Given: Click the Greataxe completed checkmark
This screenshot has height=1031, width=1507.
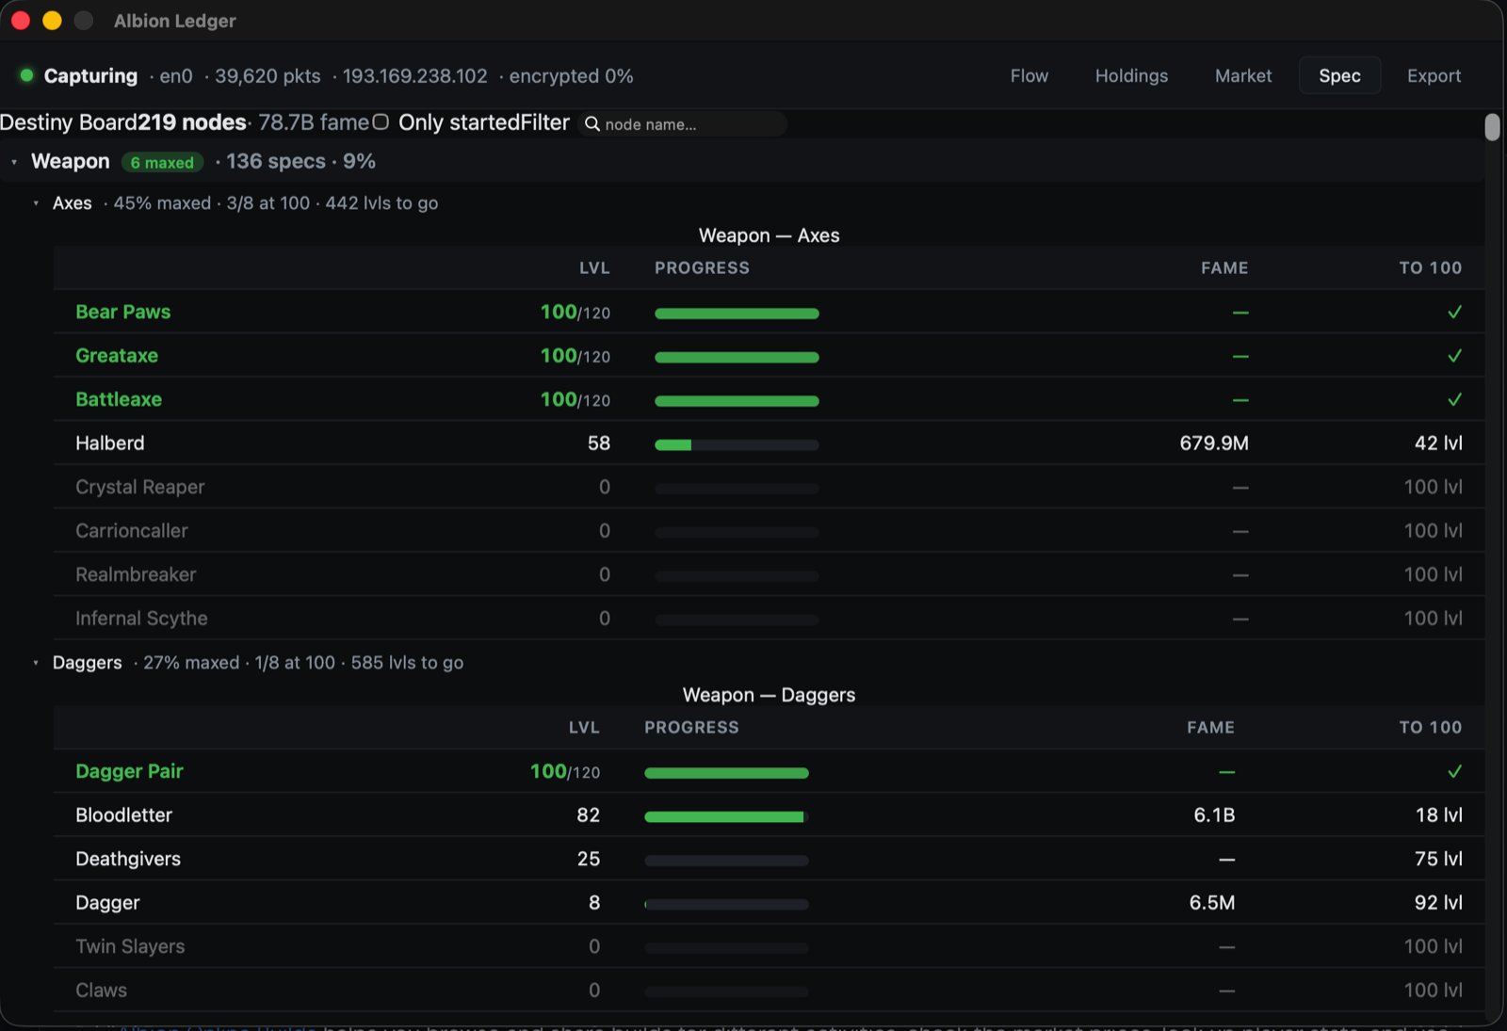Looking at the screenshot, I should tap(1454, 356).
